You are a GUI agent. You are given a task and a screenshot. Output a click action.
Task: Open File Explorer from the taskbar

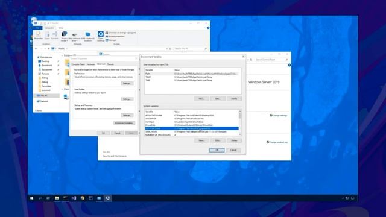(x=57, y=198)
